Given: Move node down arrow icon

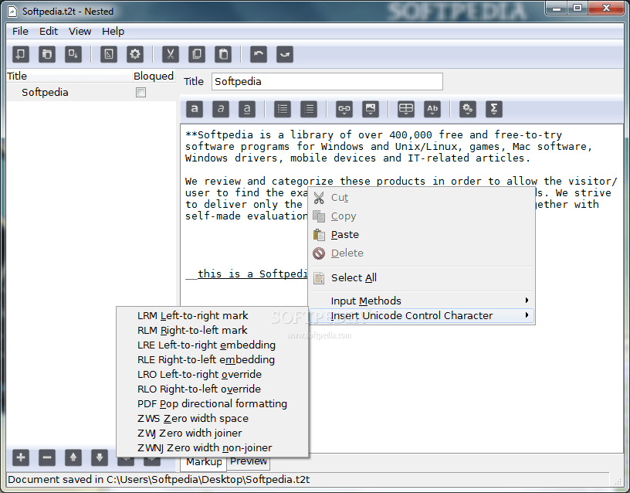Looking at the screenshot, I should pos(100,457).
